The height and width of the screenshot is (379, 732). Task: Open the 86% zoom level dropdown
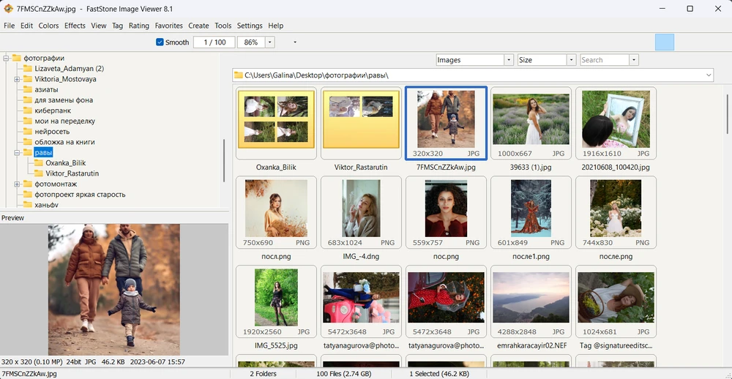(x=270, y=42)
